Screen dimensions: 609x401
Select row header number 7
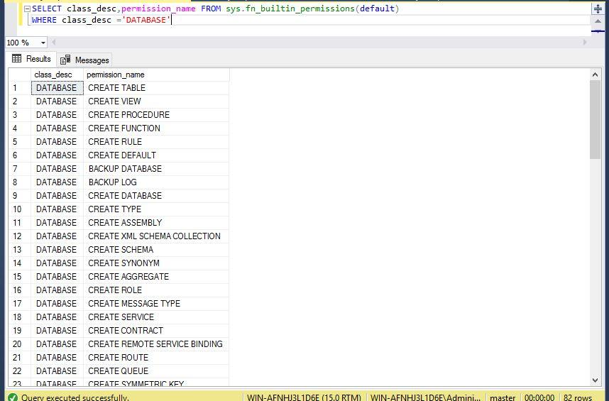[20, 168]
